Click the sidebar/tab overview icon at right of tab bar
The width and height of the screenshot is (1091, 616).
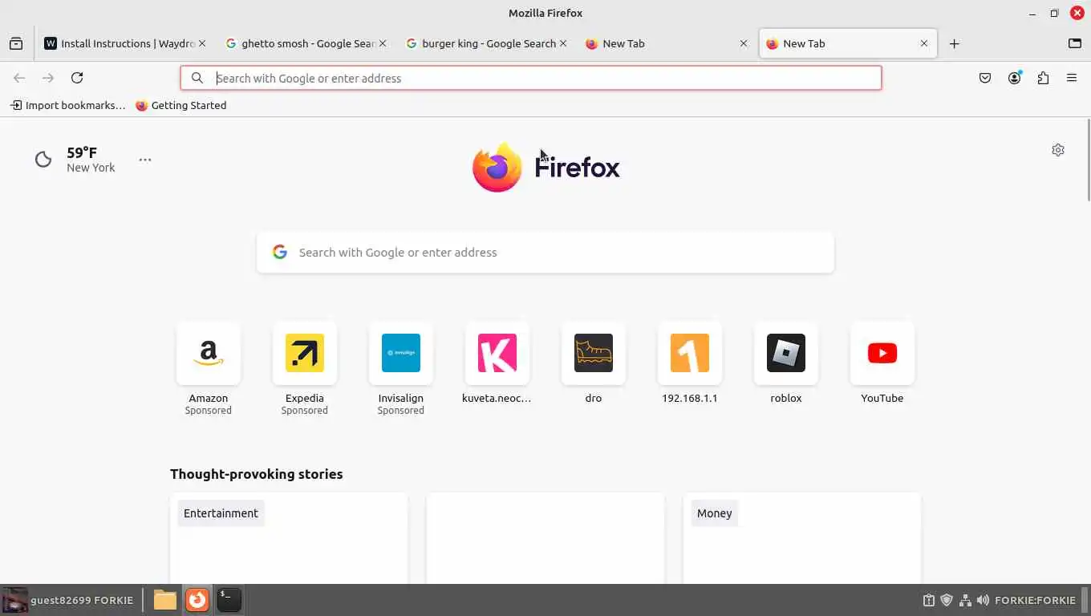pos(1075,43)
